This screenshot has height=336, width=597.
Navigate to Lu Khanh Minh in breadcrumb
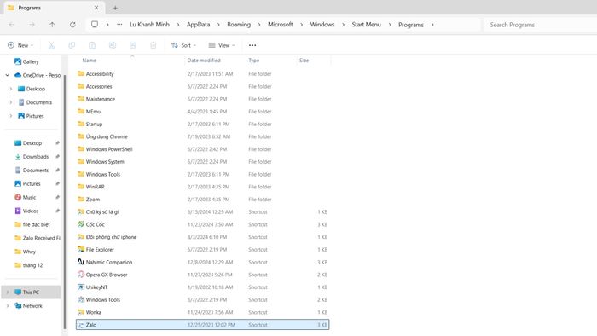(149, 25)
